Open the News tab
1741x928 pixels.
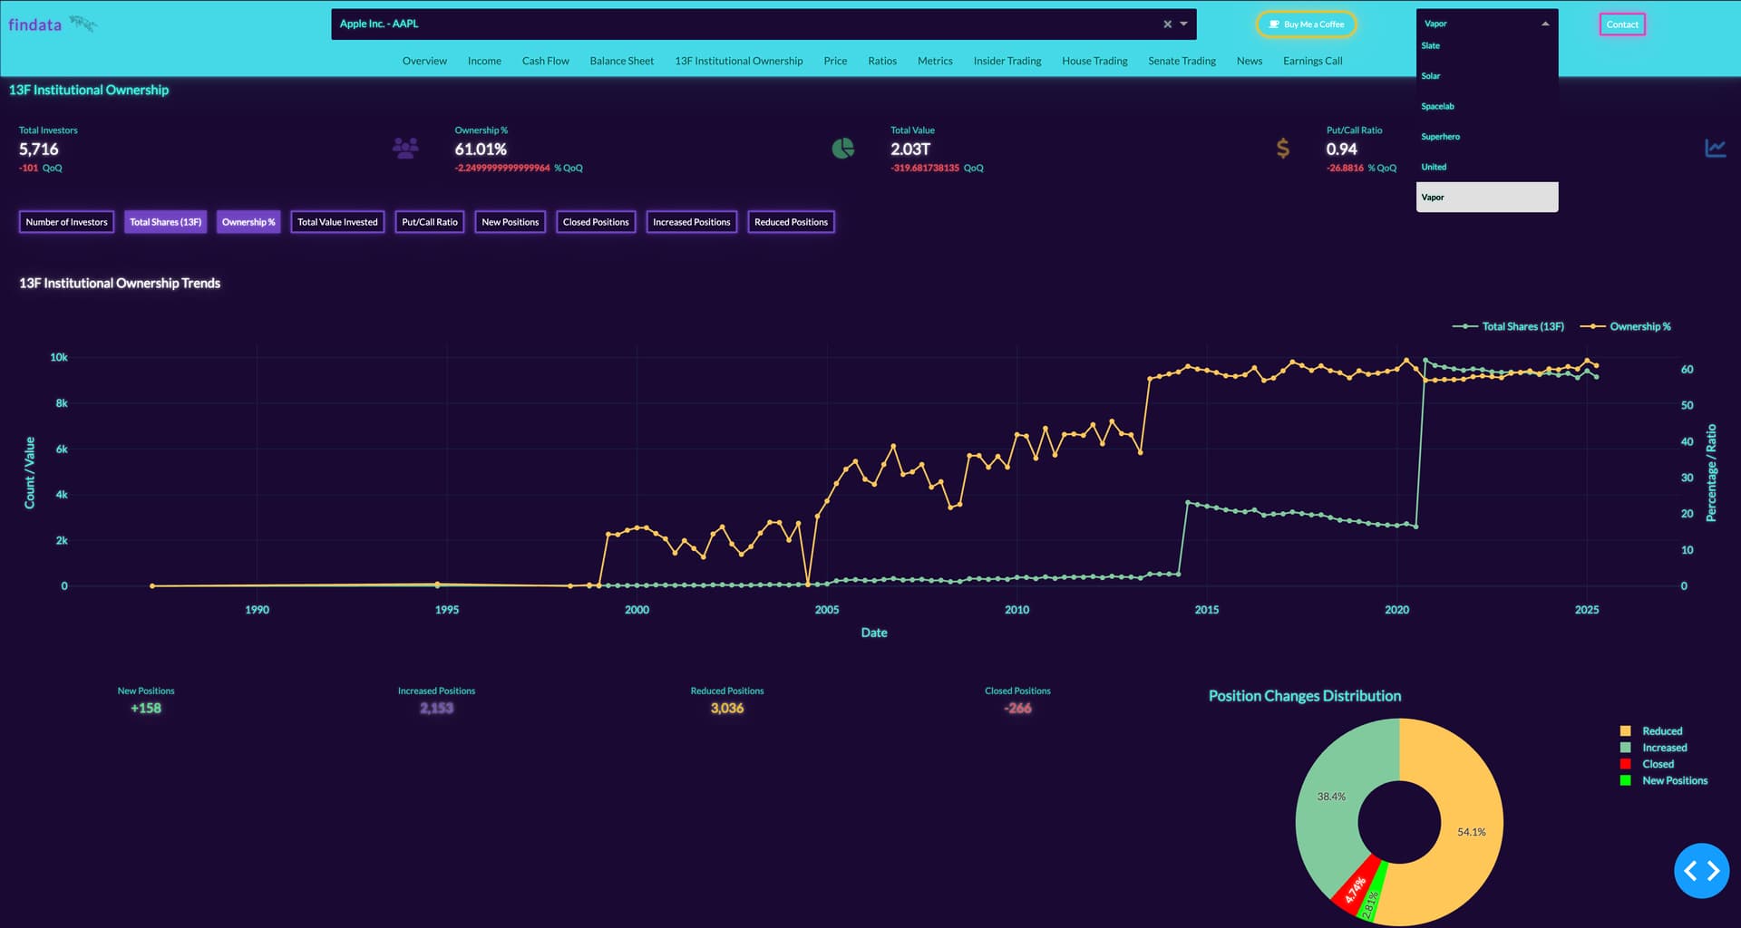[x=1249, y=61]
